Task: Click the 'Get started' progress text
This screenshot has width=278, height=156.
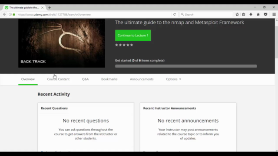Action: tap(140, 61)
